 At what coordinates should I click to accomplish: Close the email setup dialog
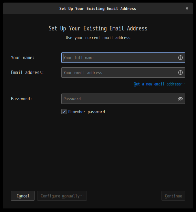[187, 8]
